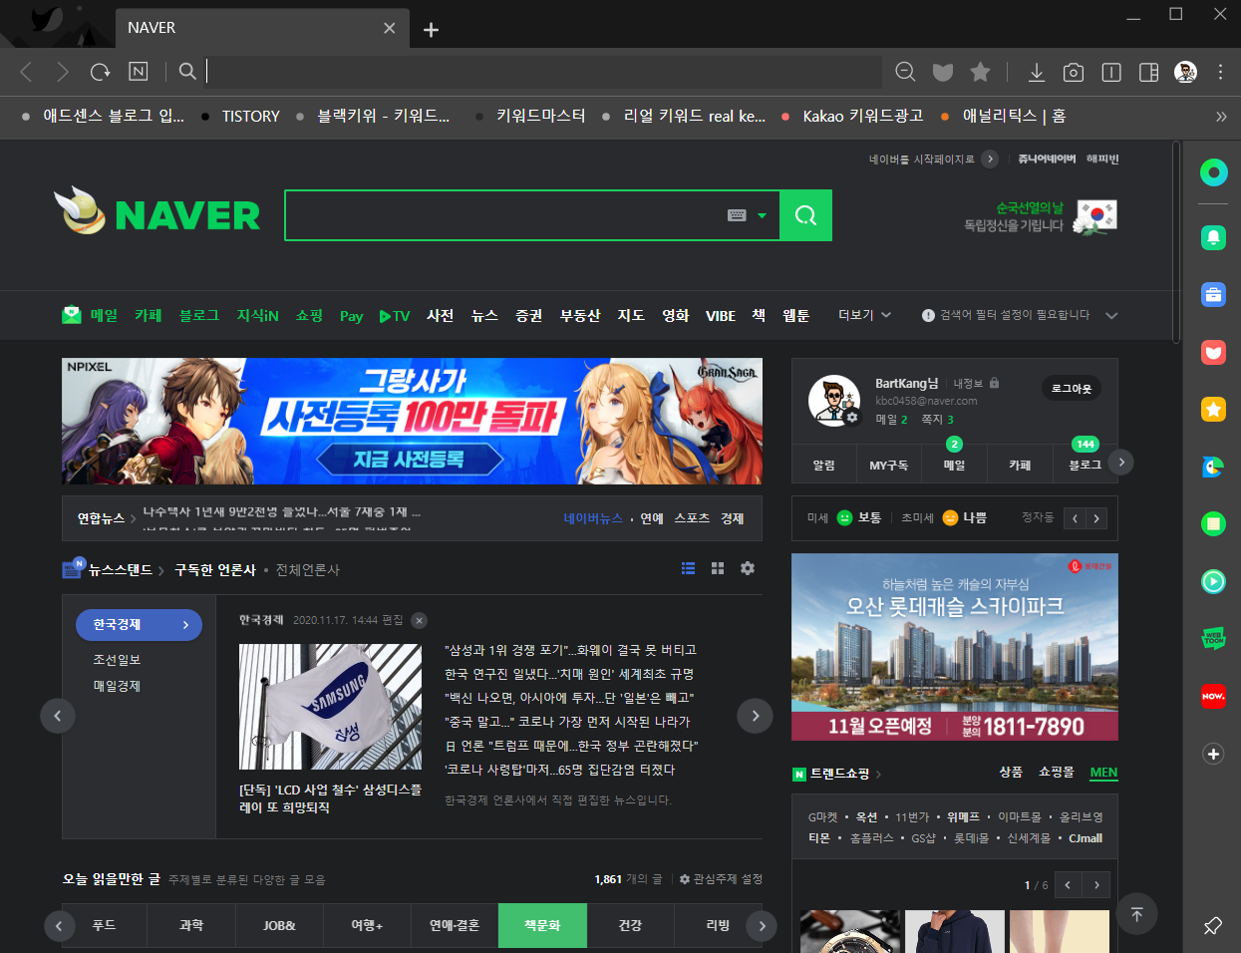Open the 웹툰 menu item

pos(796,315)
